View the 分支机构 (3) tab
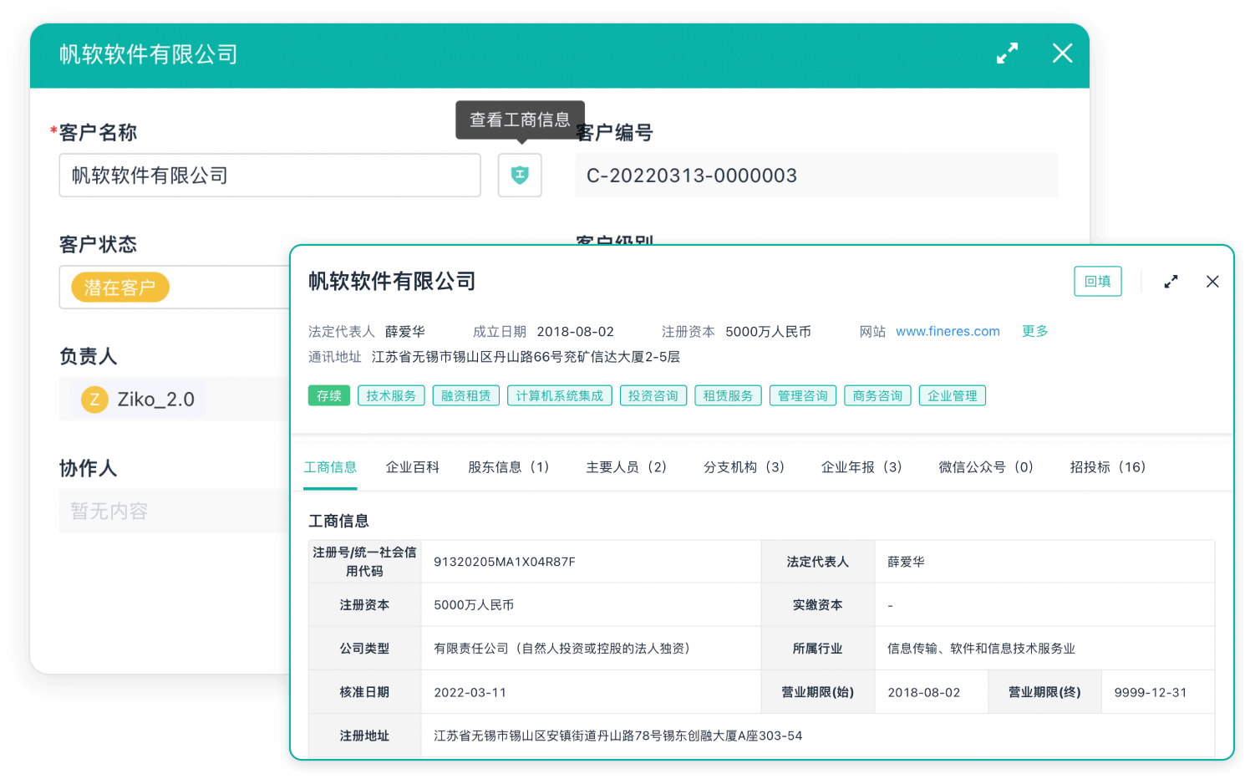 point(744,467)
